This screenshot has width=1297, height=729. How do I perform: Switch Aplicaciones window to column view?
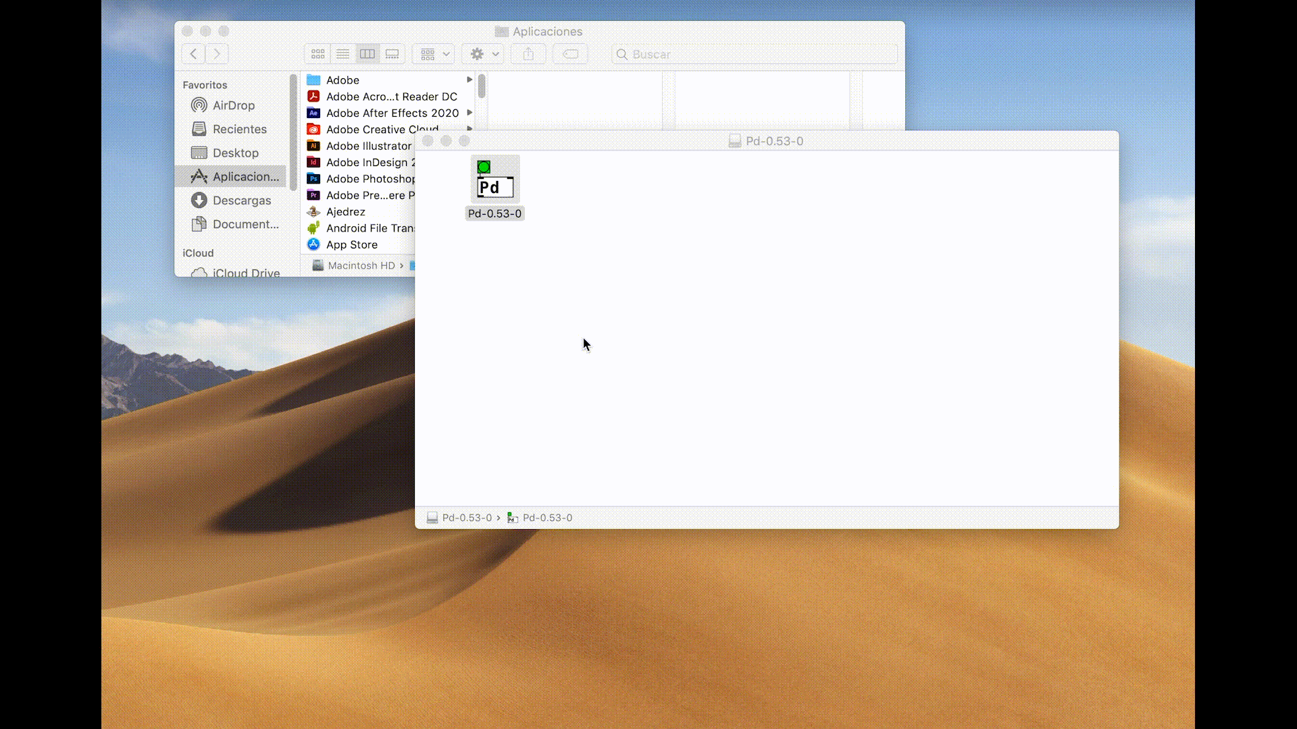[367, 54]
